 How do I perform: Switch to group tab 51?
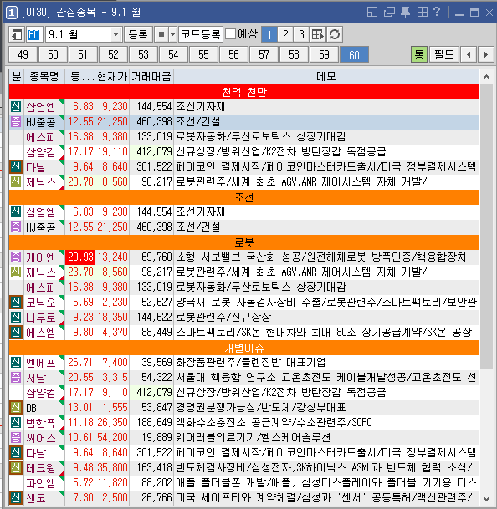[83, 54]
